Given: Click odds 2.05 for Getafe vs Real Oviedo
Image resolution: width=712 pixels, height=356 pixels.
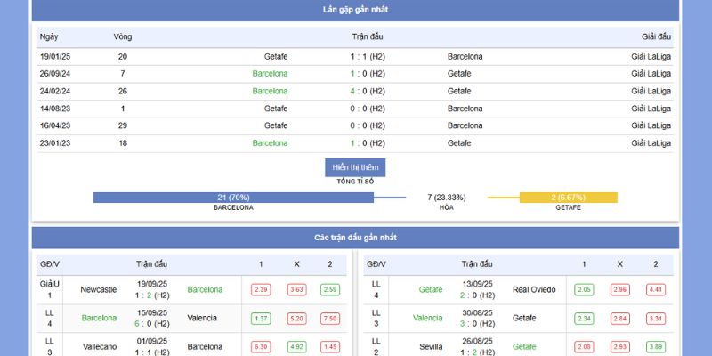Looking at the screenshot, I should pyautogui.click(x=584, y=290).
